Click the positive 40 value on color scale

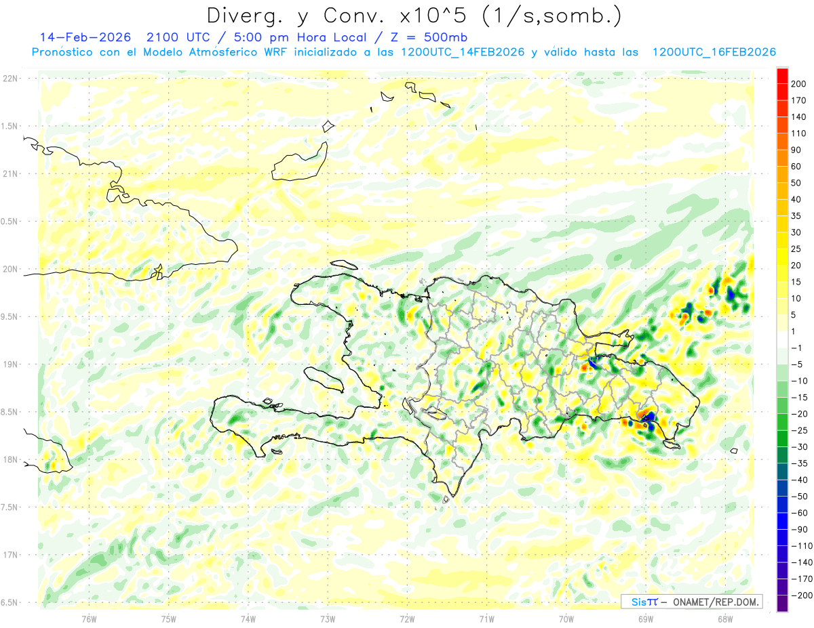(x=796, y=199)
